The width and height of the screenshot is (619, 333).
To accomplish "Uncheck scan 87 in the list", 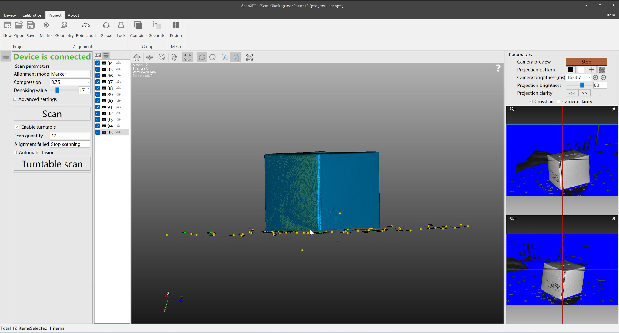I will (x=98, y=82).
